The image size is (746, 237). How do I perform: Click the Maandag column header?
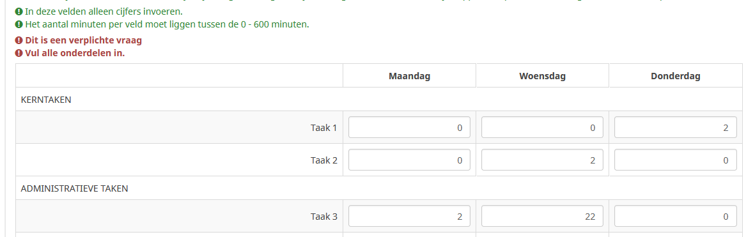409,76
